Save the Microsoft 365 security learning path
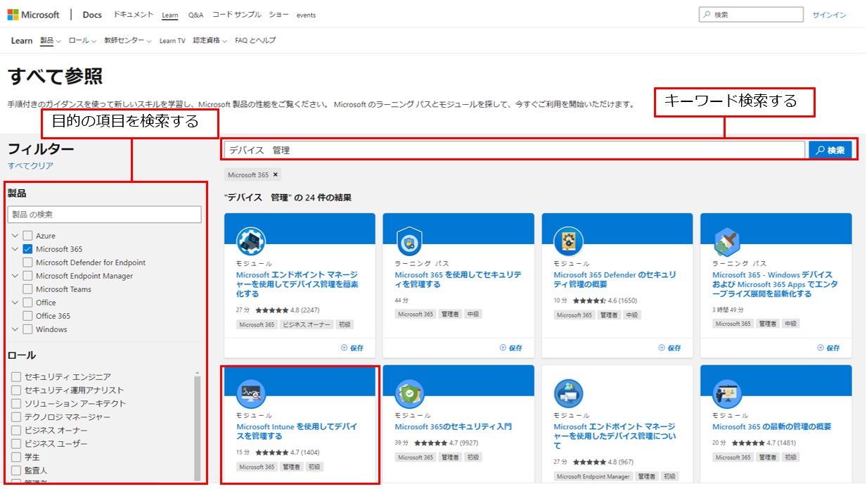This screenshot has width=867, height=489. point(511,348)
